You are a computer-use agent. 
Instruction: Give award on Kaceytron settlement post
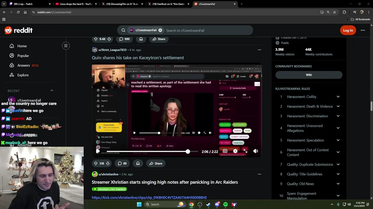138,163
